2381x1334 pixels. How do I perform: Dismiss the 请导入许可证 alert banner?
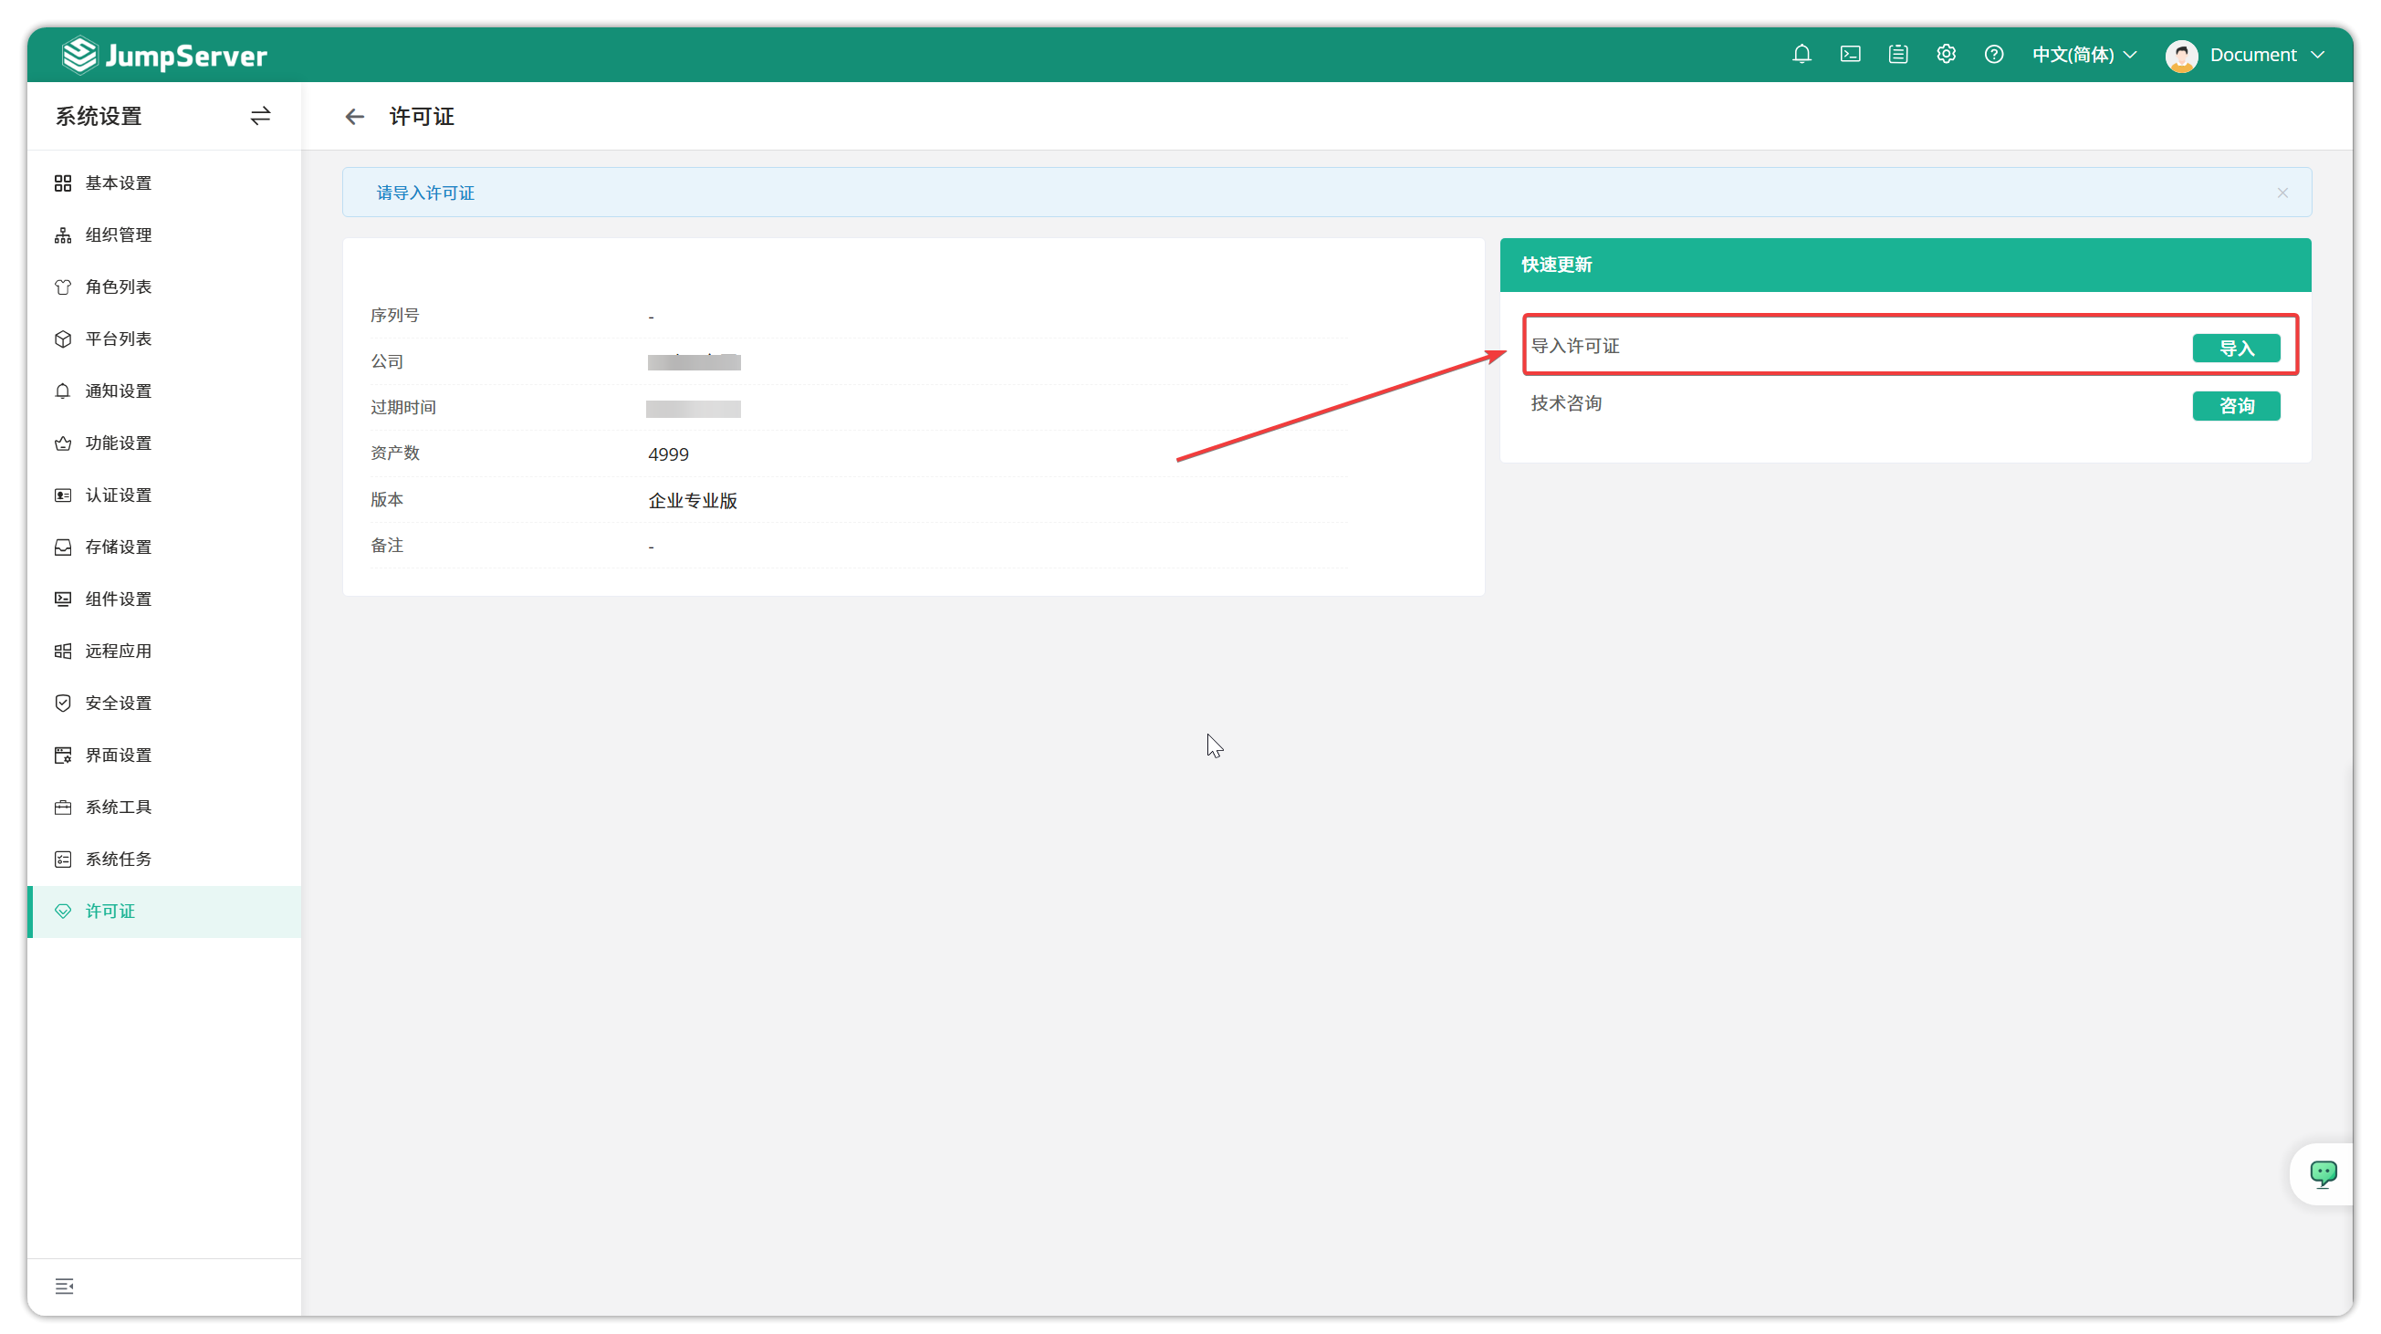(2282, 193)
